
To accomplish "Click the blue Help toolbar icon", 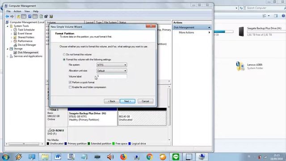I will pos(30,17).
